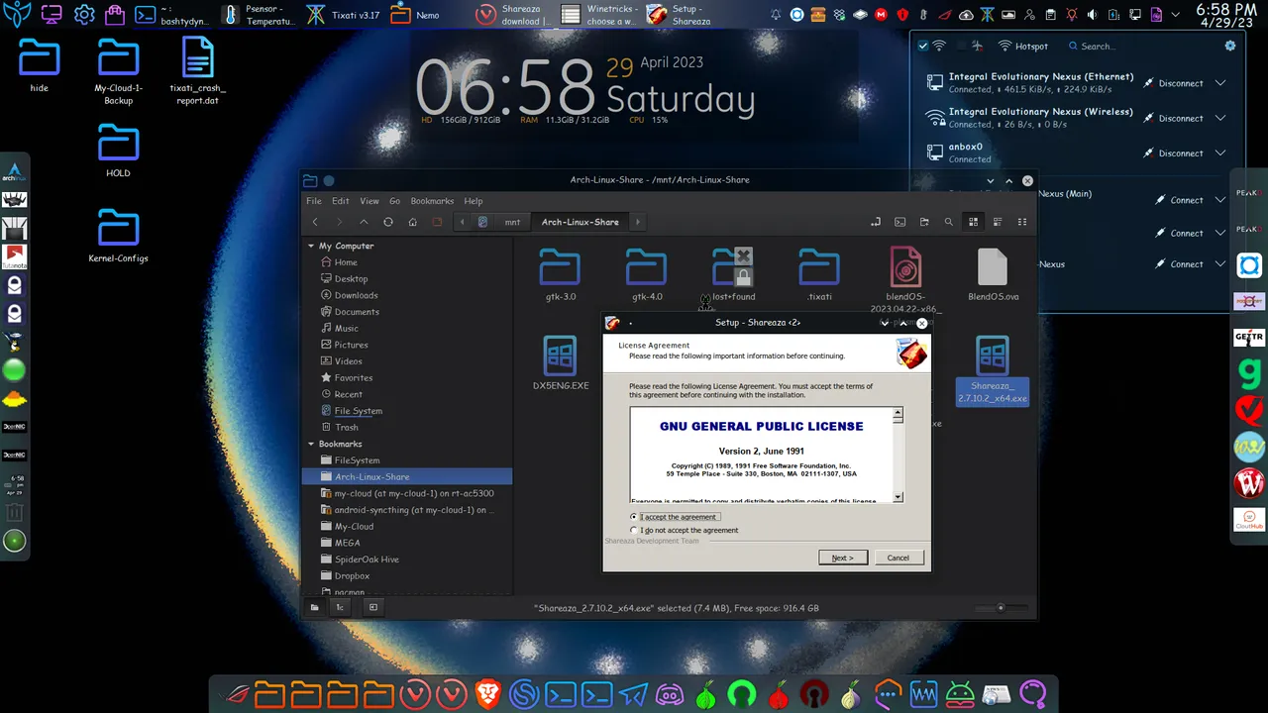This screenshot has height=713, width=1268.
Task: Switch Nemo to icon view
Action: 973,222
